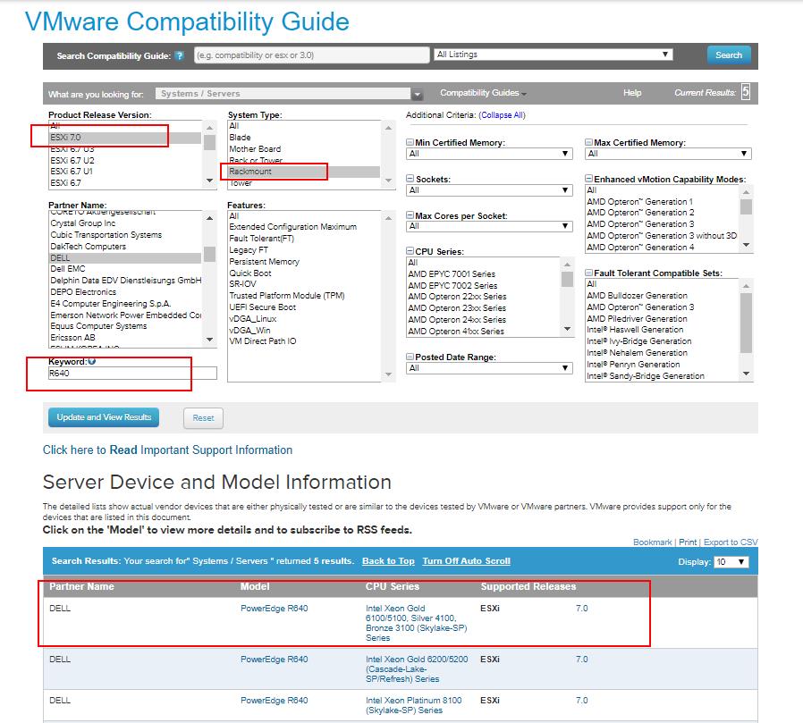This screenshot has height=723, width=803.
Task: Click the Reset button
Action: [x=203, y=418]
